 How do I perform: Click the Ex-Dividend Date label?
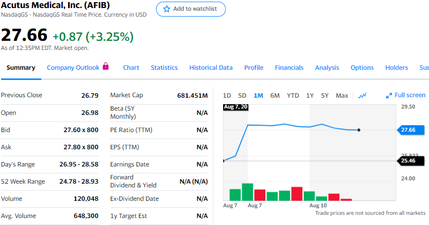(135, 199)
